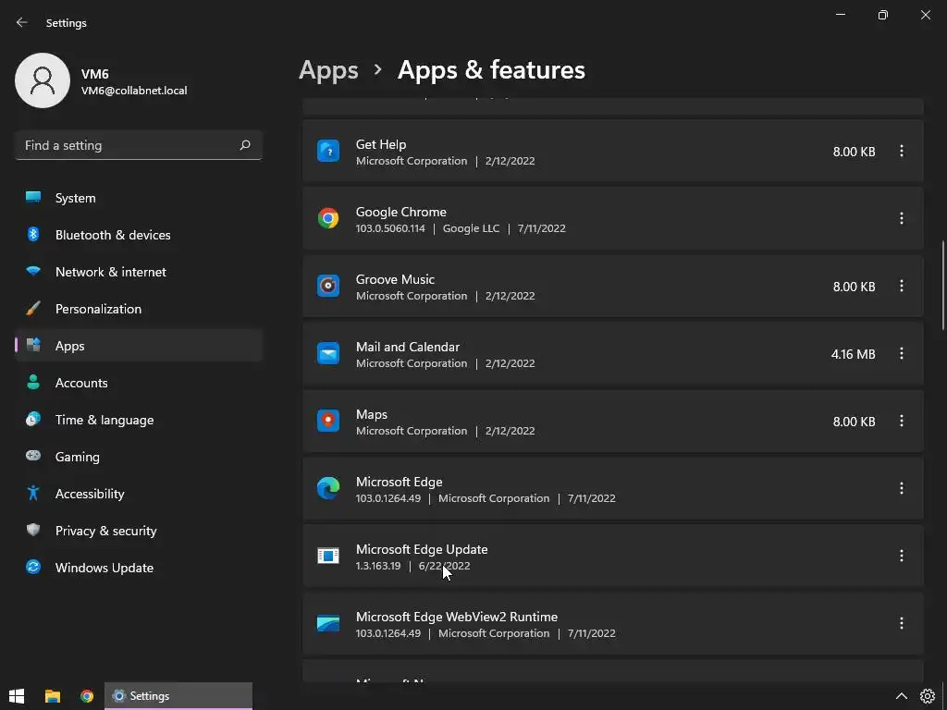Click the Maps app icon
The height and width of the screenshot is (710, 947).
pyautogui.click(x=328, y=421)
